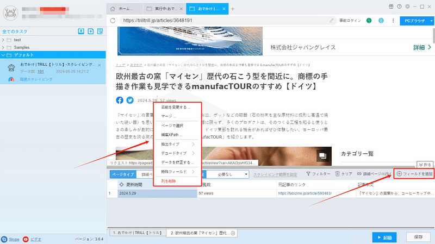This screenshot has height=244, width=435.
Task: Click the data count 101 link
Action: 41,72
